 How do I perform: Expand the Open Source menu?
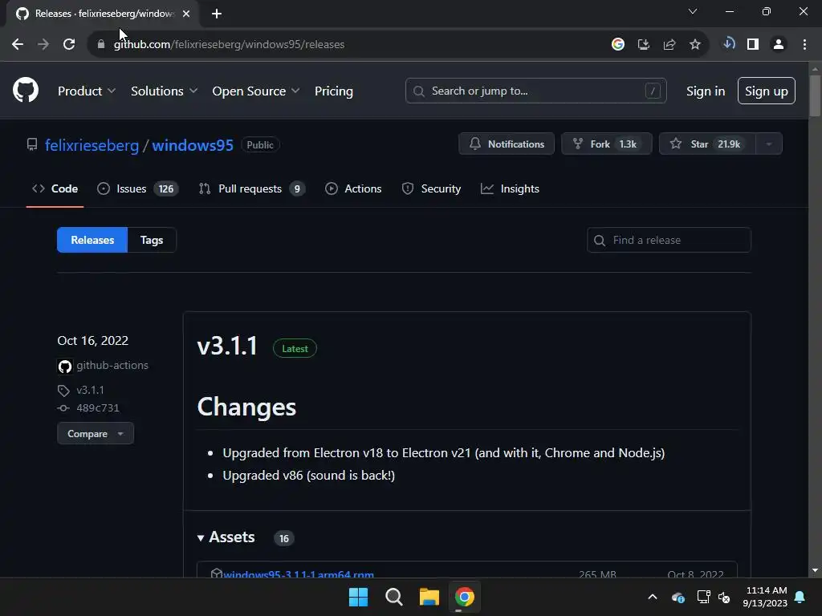tap(256, 91)
